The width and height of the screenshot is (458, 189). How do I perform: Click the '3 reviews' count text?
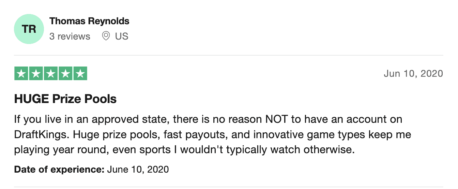70,36
